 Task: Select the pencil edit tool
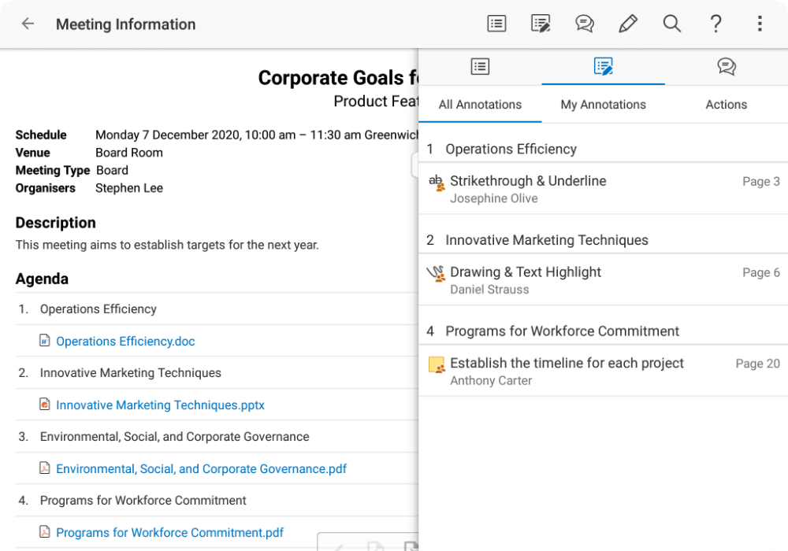click(628, 24)
